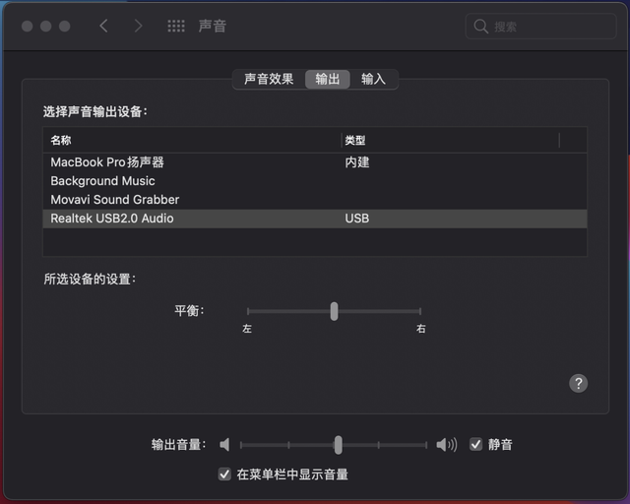The width and height of the screenshot is (630, 504).
Task: Close the 声音 window
Action: pyautogui.click(x=28, y=27)
